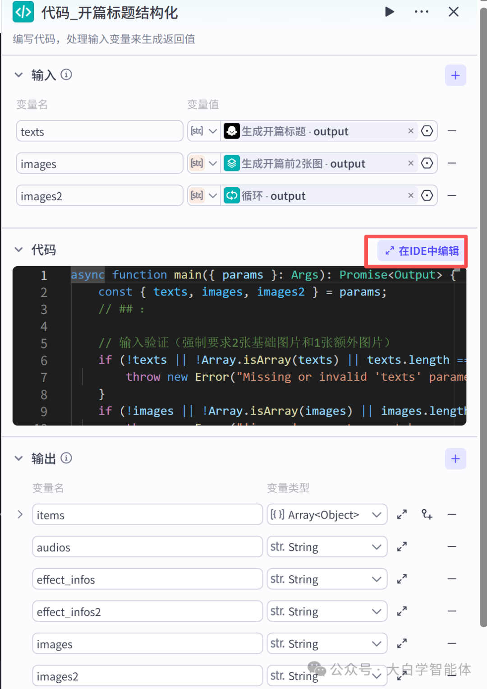Edit the images2 input variable name field
The height and width of the screenshot is (689, 487).
pos(100,196)
